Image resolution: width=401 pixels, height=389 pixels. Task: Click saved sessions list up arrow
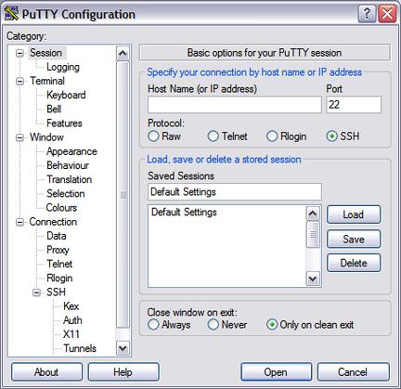(313, 214)
